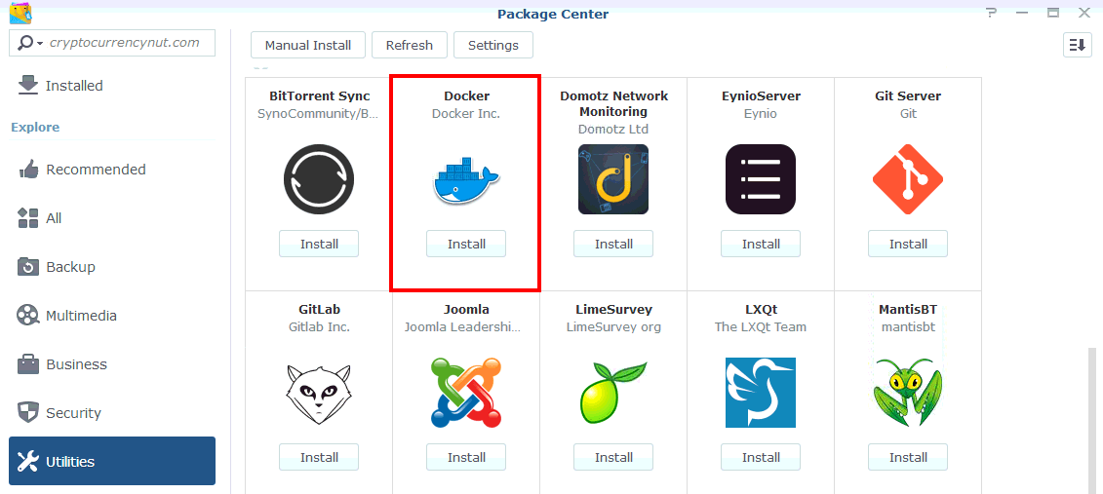Open the All packages category
Viewport: 1103px width, 494px height.
(112, 218)
